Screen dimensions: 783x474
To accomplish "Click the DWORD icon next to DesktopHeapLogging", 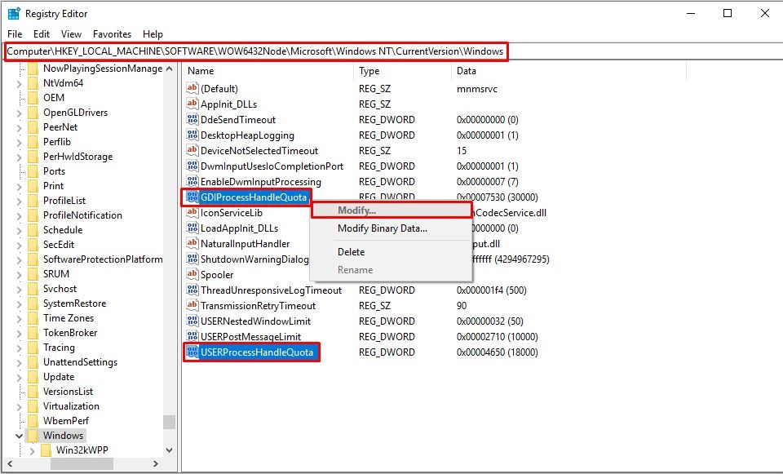I will coord(192,135).
